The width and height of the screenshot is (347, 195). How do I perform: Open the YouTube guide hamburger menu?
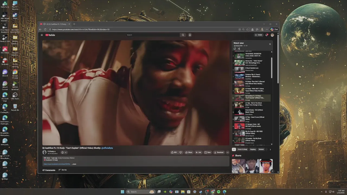pyautogui.click(x=42, y=35)
